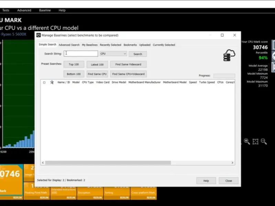Sort by Model column header

pos(76,82)
